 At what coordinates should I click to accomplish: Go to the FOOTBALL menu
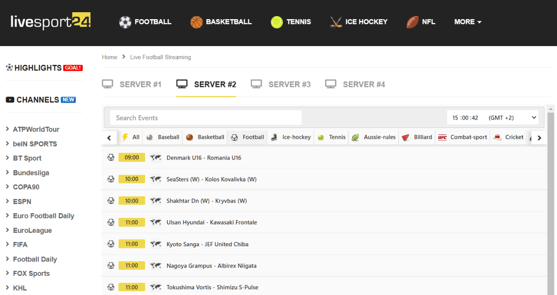click(x=153, y=22)
